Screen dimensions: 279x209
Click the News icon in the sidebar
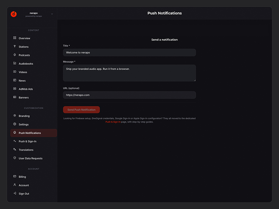15,80
